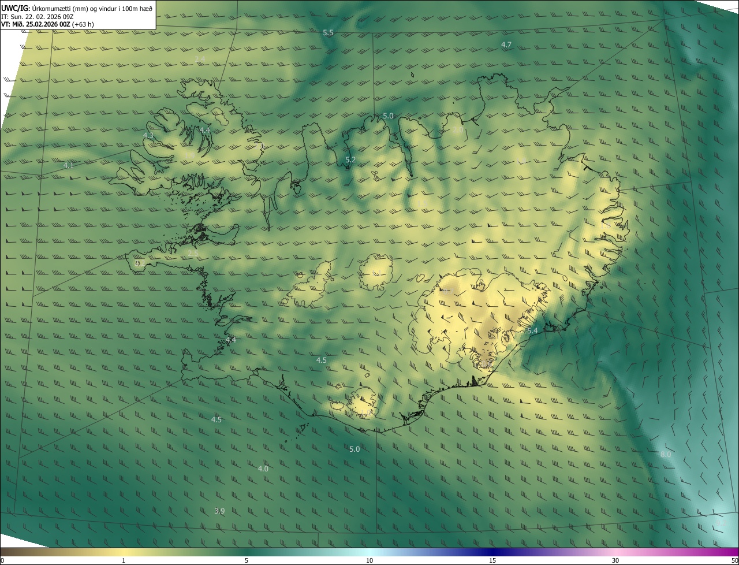The width and height of the screenshot is (739, 565).
Task: Click the 4.0 value label on the map
Action: [x=263, y=469]
